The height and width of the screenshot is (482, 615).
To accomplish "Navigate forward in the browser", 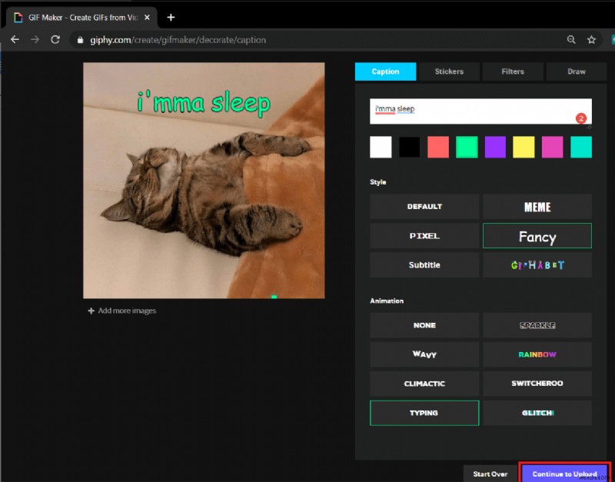I will pyautogui.click(x=33, y=39).
